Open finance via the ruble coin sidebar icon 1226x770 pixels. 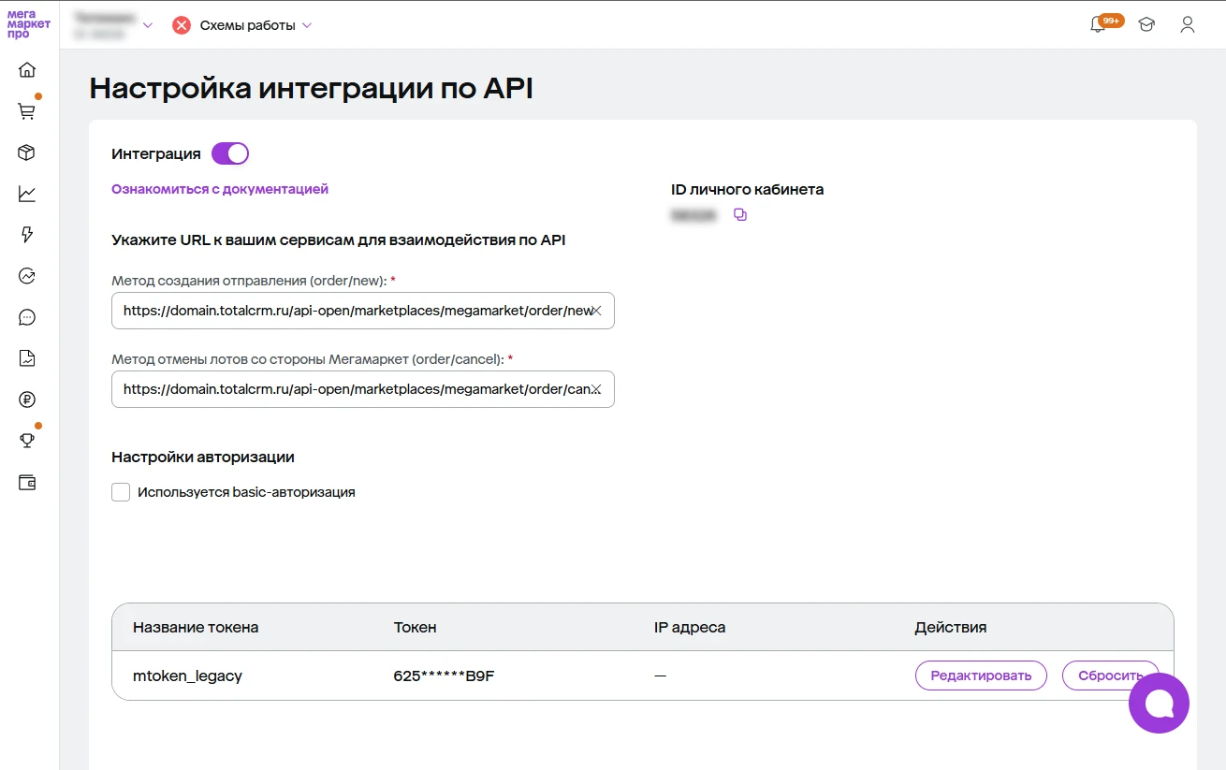click(x=27, y=399)
